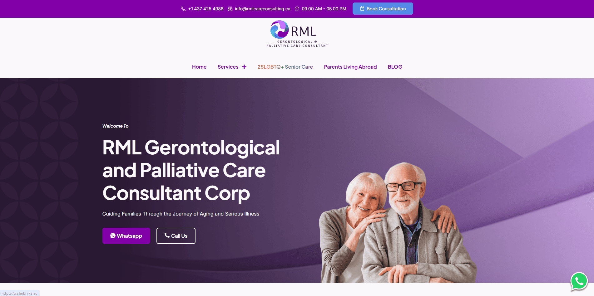Email info@rmlcareconsulting.ca

(263, 9)
